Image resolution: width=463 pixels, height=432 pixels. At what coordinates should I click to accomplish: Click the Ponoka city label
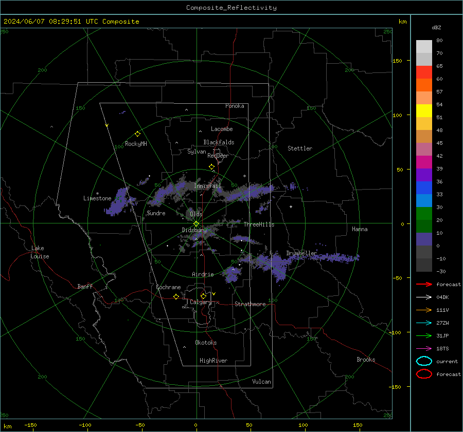235,106
